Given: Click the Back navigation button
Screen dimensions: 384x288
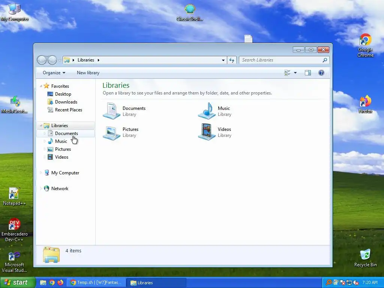Looking at the screenshot, I should tap(42, 60).
